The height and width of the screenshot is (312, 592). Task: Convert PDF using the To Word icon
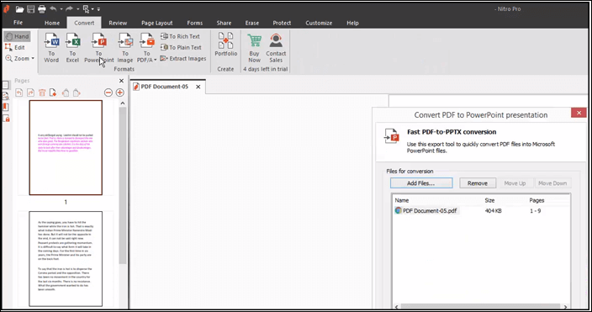tap(51, 48)
